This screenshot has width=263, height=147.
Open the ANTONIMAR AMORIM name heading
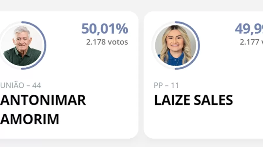pos(43,110)
